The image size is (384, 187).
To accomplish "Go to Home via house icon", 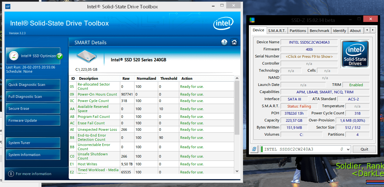I will point(234,42).
